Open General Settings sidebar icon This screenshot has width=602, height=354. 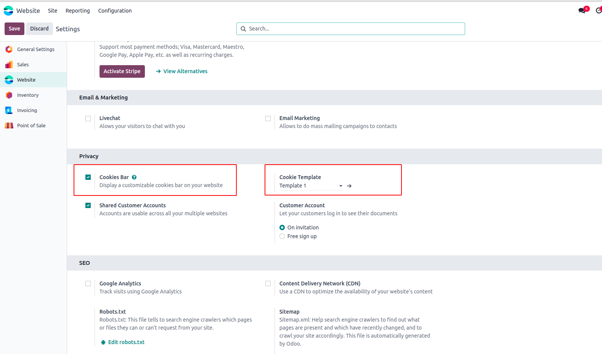pos(9,49)
